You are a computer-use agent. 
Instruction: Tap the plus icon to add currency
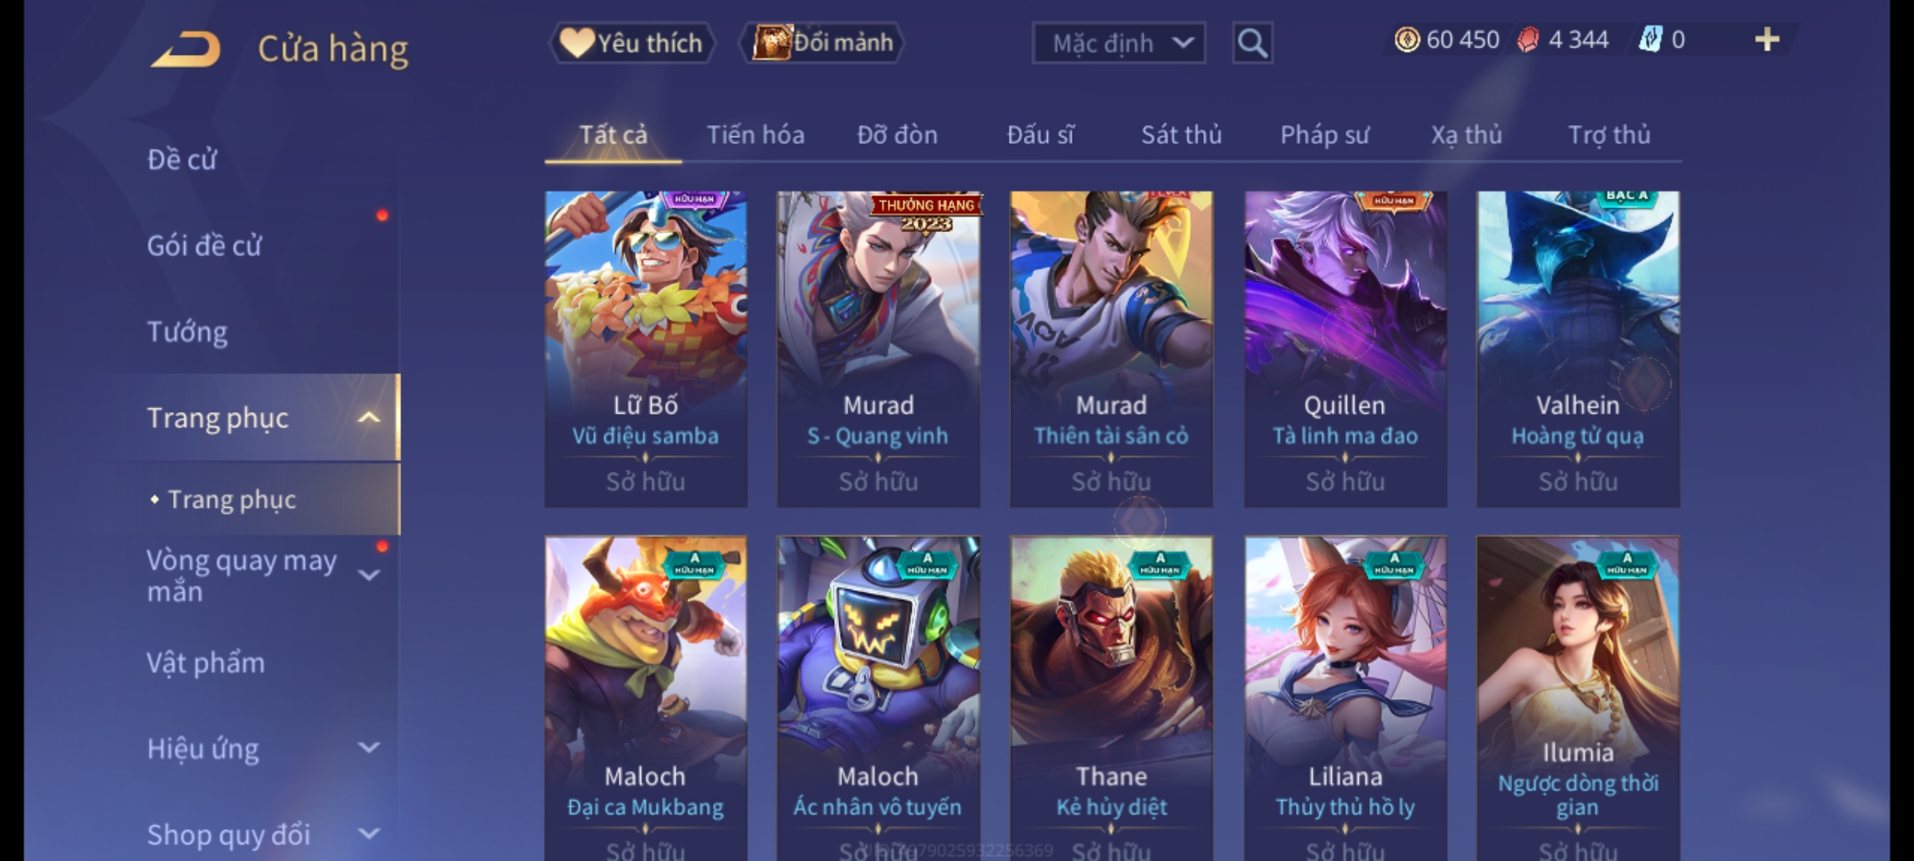click(1767, 40)
